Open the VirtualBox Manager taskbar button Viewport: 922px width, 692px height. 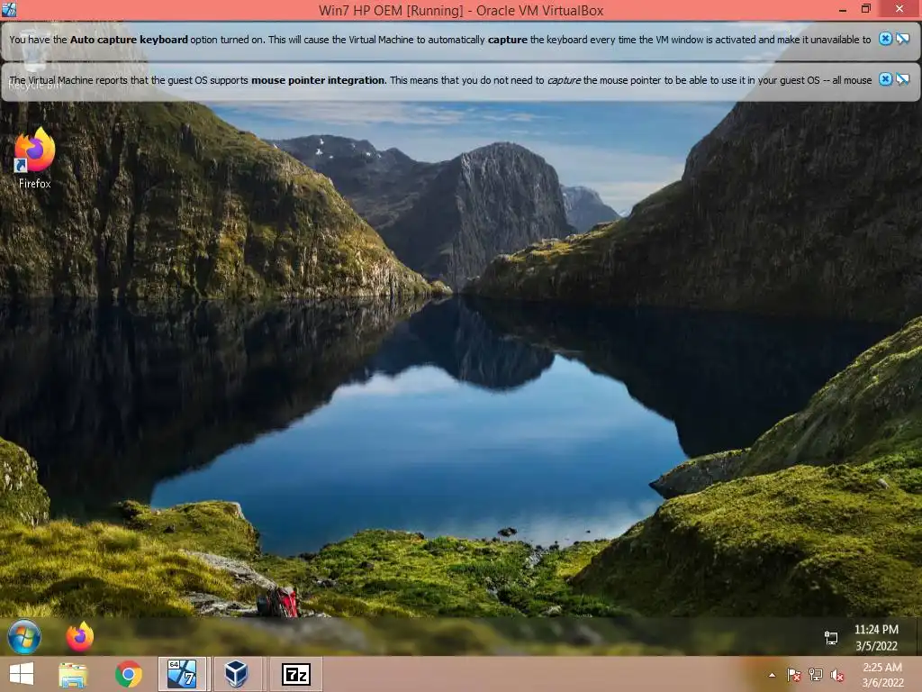[236, 674]
